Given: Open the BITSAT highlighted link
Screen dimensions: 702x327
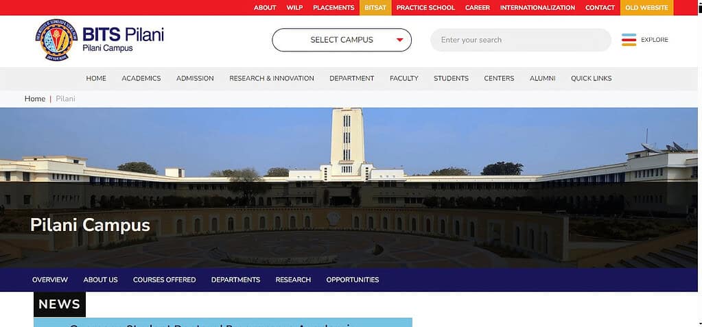Looking at the screenshot, I should [375, 8].
